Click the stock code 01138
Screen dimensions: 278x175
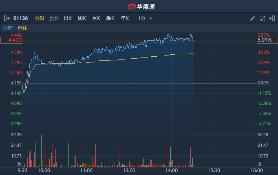pos(21,18)
